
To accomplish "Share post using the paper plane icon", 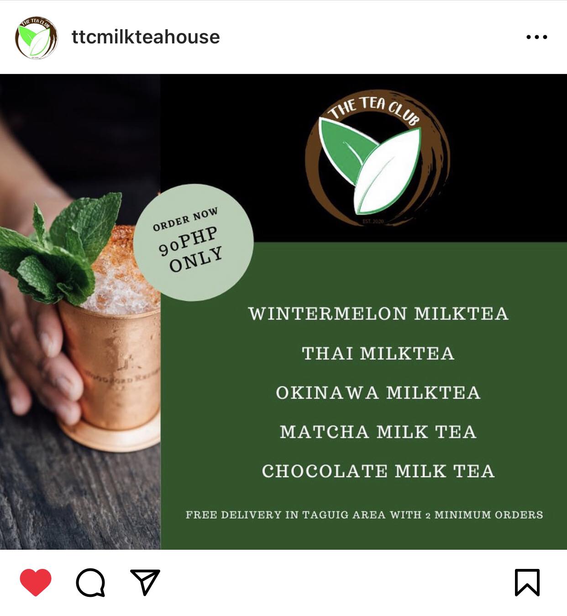I will [x=145, y=582].
